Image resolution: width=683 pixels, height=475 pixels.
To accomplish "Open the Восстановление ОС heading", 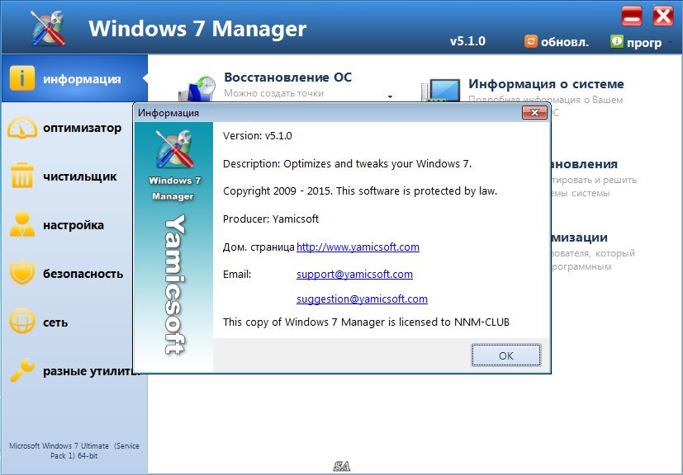I will (x=287, y=78).
